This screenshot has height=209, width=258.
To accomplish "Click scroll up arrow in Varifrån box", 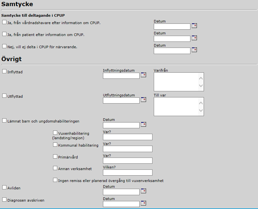I will (x=201, y=78).
